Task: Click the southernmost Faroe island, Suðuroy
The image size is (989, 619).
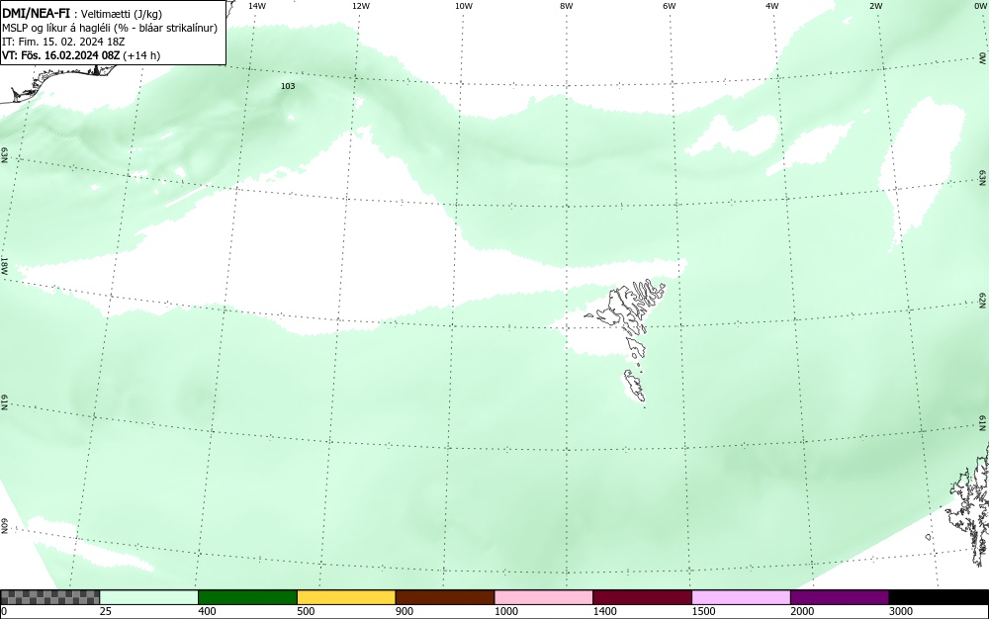Action: point(635,386)
